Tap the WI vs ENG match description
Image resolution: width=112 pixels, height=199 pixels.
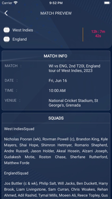tap(75, 68)
